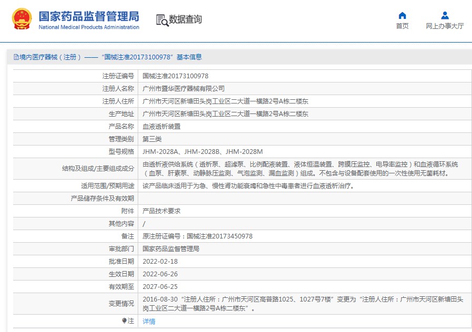Go to 首页 link text
This screenshot has height=332, width=472.
click(x=402, y=26)
